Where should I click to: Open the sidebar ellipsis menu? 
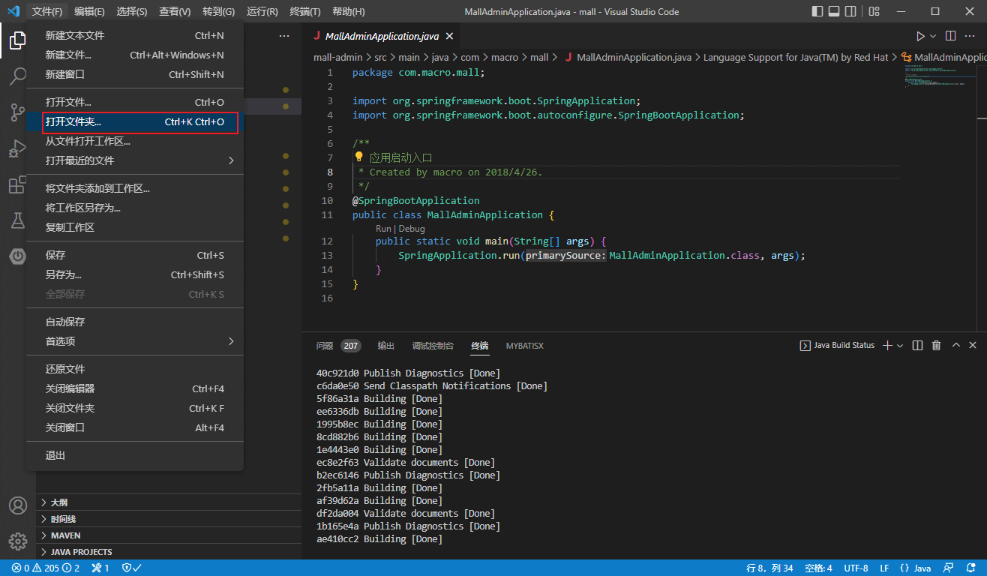point(284,36)
